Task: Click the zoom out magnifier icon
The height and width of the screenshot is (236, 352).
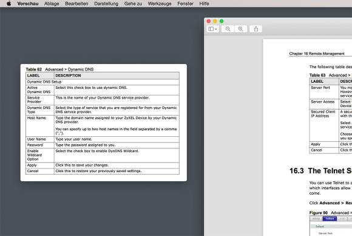Action: (x=228, y=29)
